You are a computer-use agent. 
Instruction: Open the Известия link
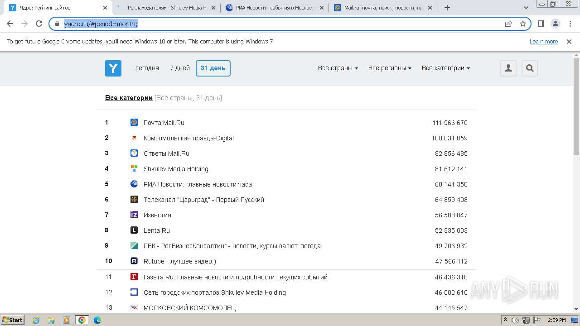point(157,215)
